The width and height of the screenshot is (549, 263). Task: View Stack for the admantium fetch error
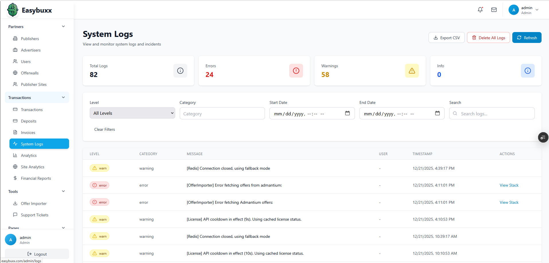pyautogui.click(x=509, y=185)
